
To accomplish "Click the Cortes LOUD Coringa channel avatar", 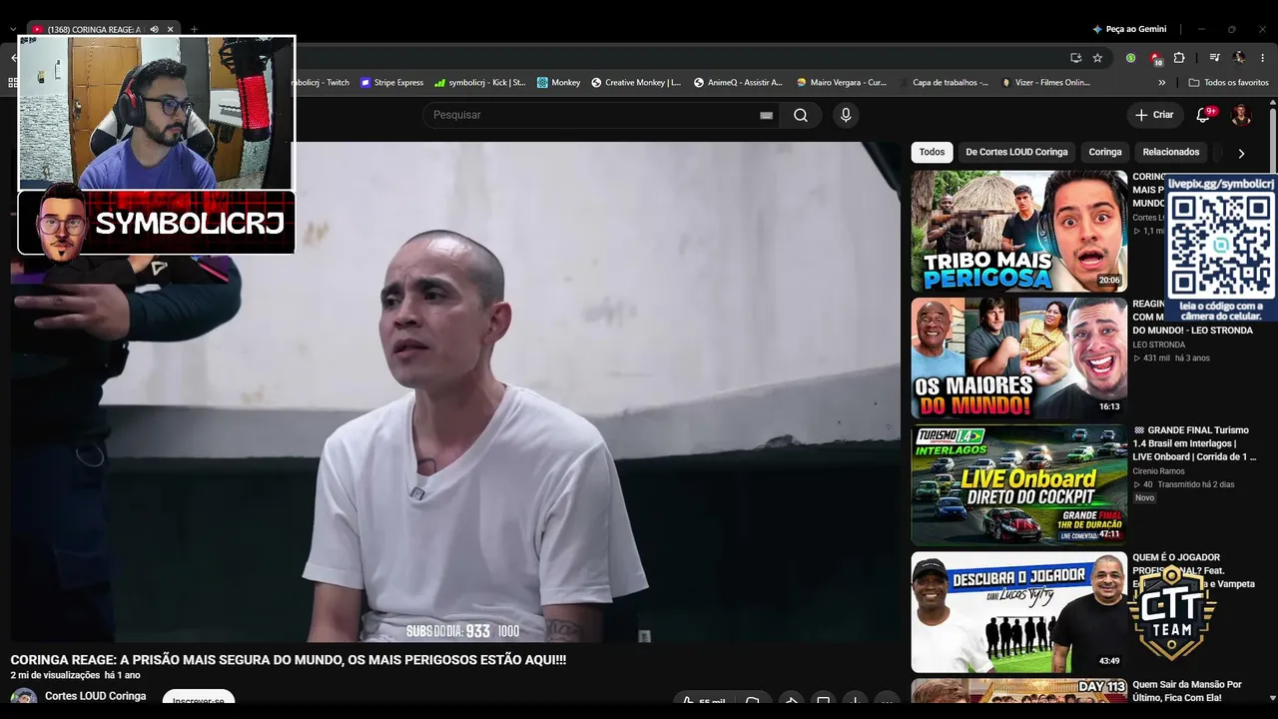I will tap(24, 699).
